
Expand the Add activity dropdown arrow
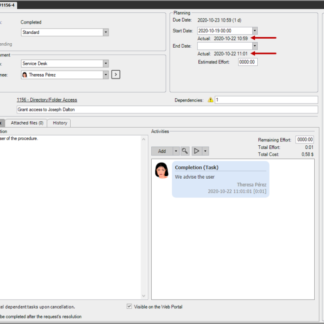coord(176,151)
